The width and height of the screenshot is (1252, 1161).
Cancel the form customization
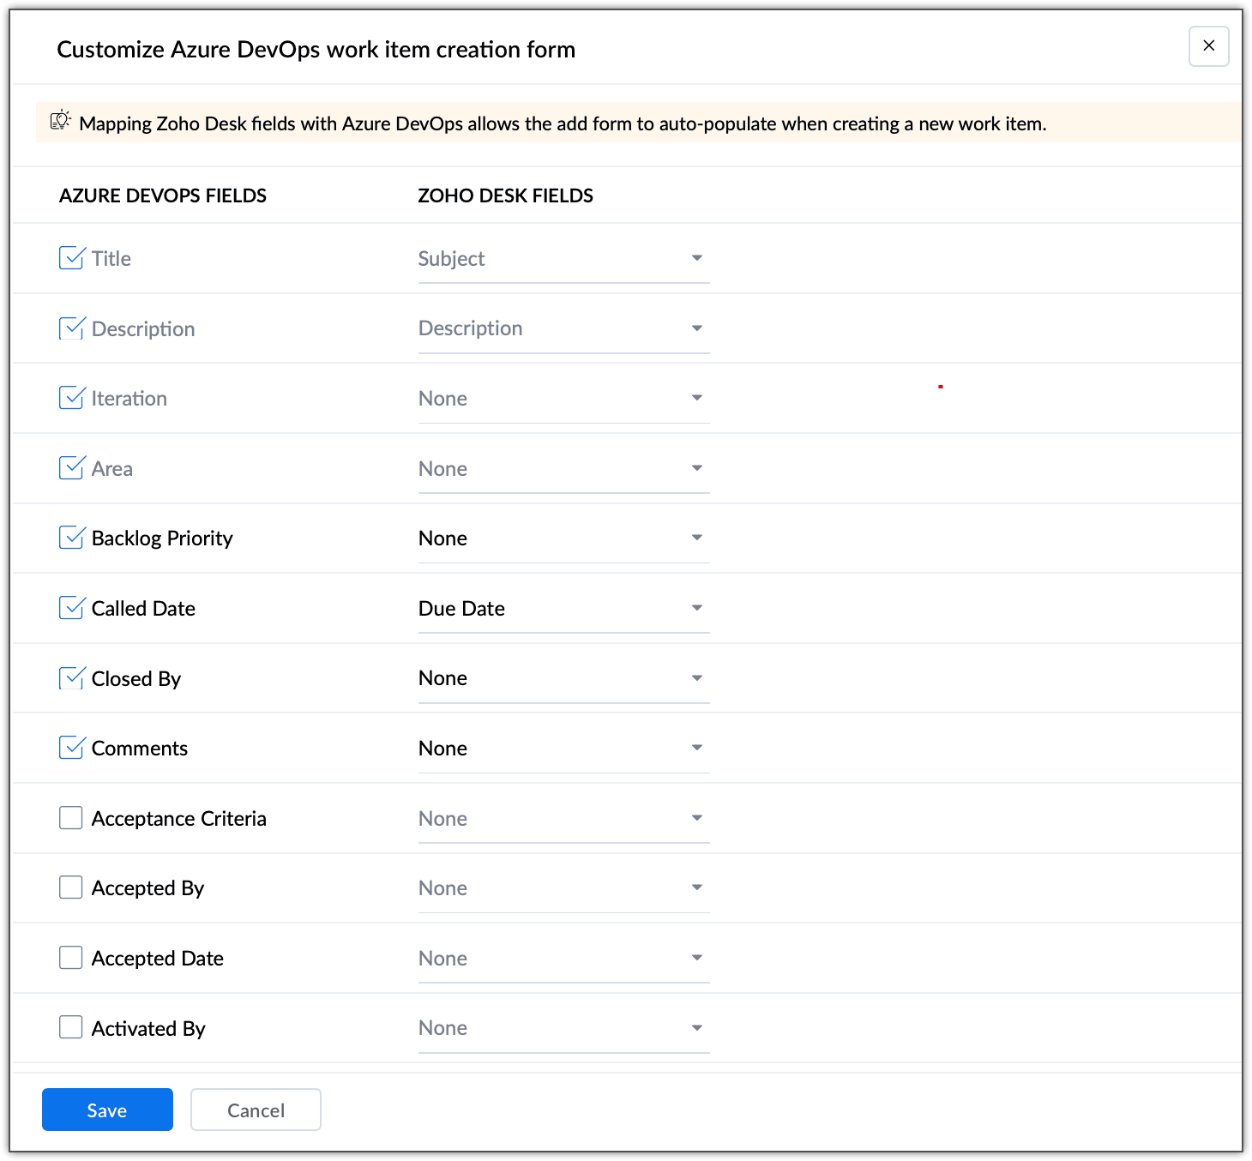click(256, 1110)
